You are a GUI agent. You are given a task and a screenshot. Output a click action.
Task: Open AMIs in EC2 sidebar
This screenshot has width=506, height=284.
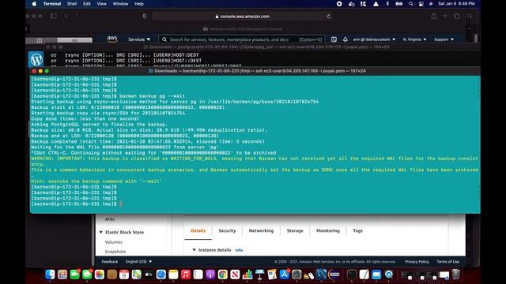tap(110, 219)
